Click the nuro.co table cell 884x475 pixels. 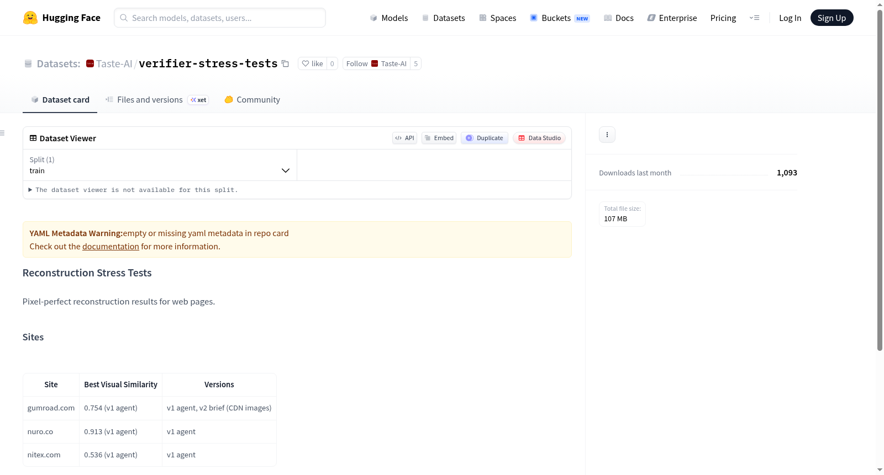[51, 432]
